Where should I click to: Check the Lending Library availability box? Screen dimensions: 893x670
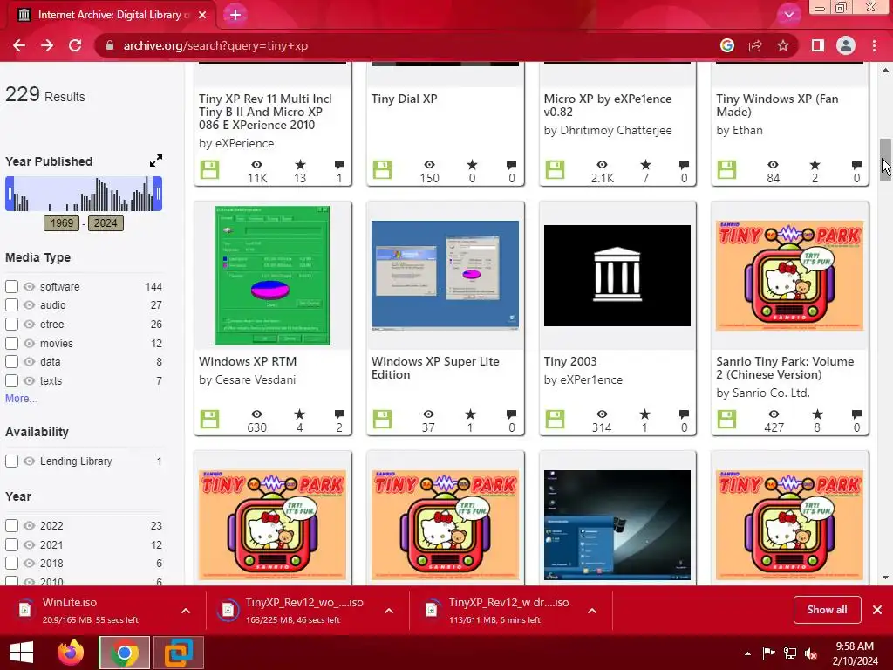coord(12,461)
